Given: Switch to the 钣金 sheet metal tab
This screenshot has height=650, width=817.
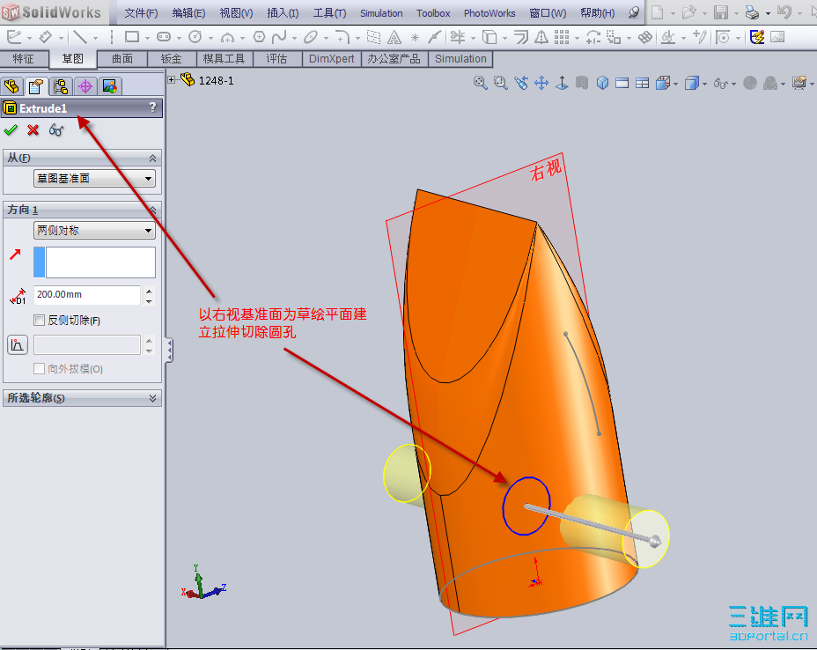Looking at the screenshot, I should 172,59.
